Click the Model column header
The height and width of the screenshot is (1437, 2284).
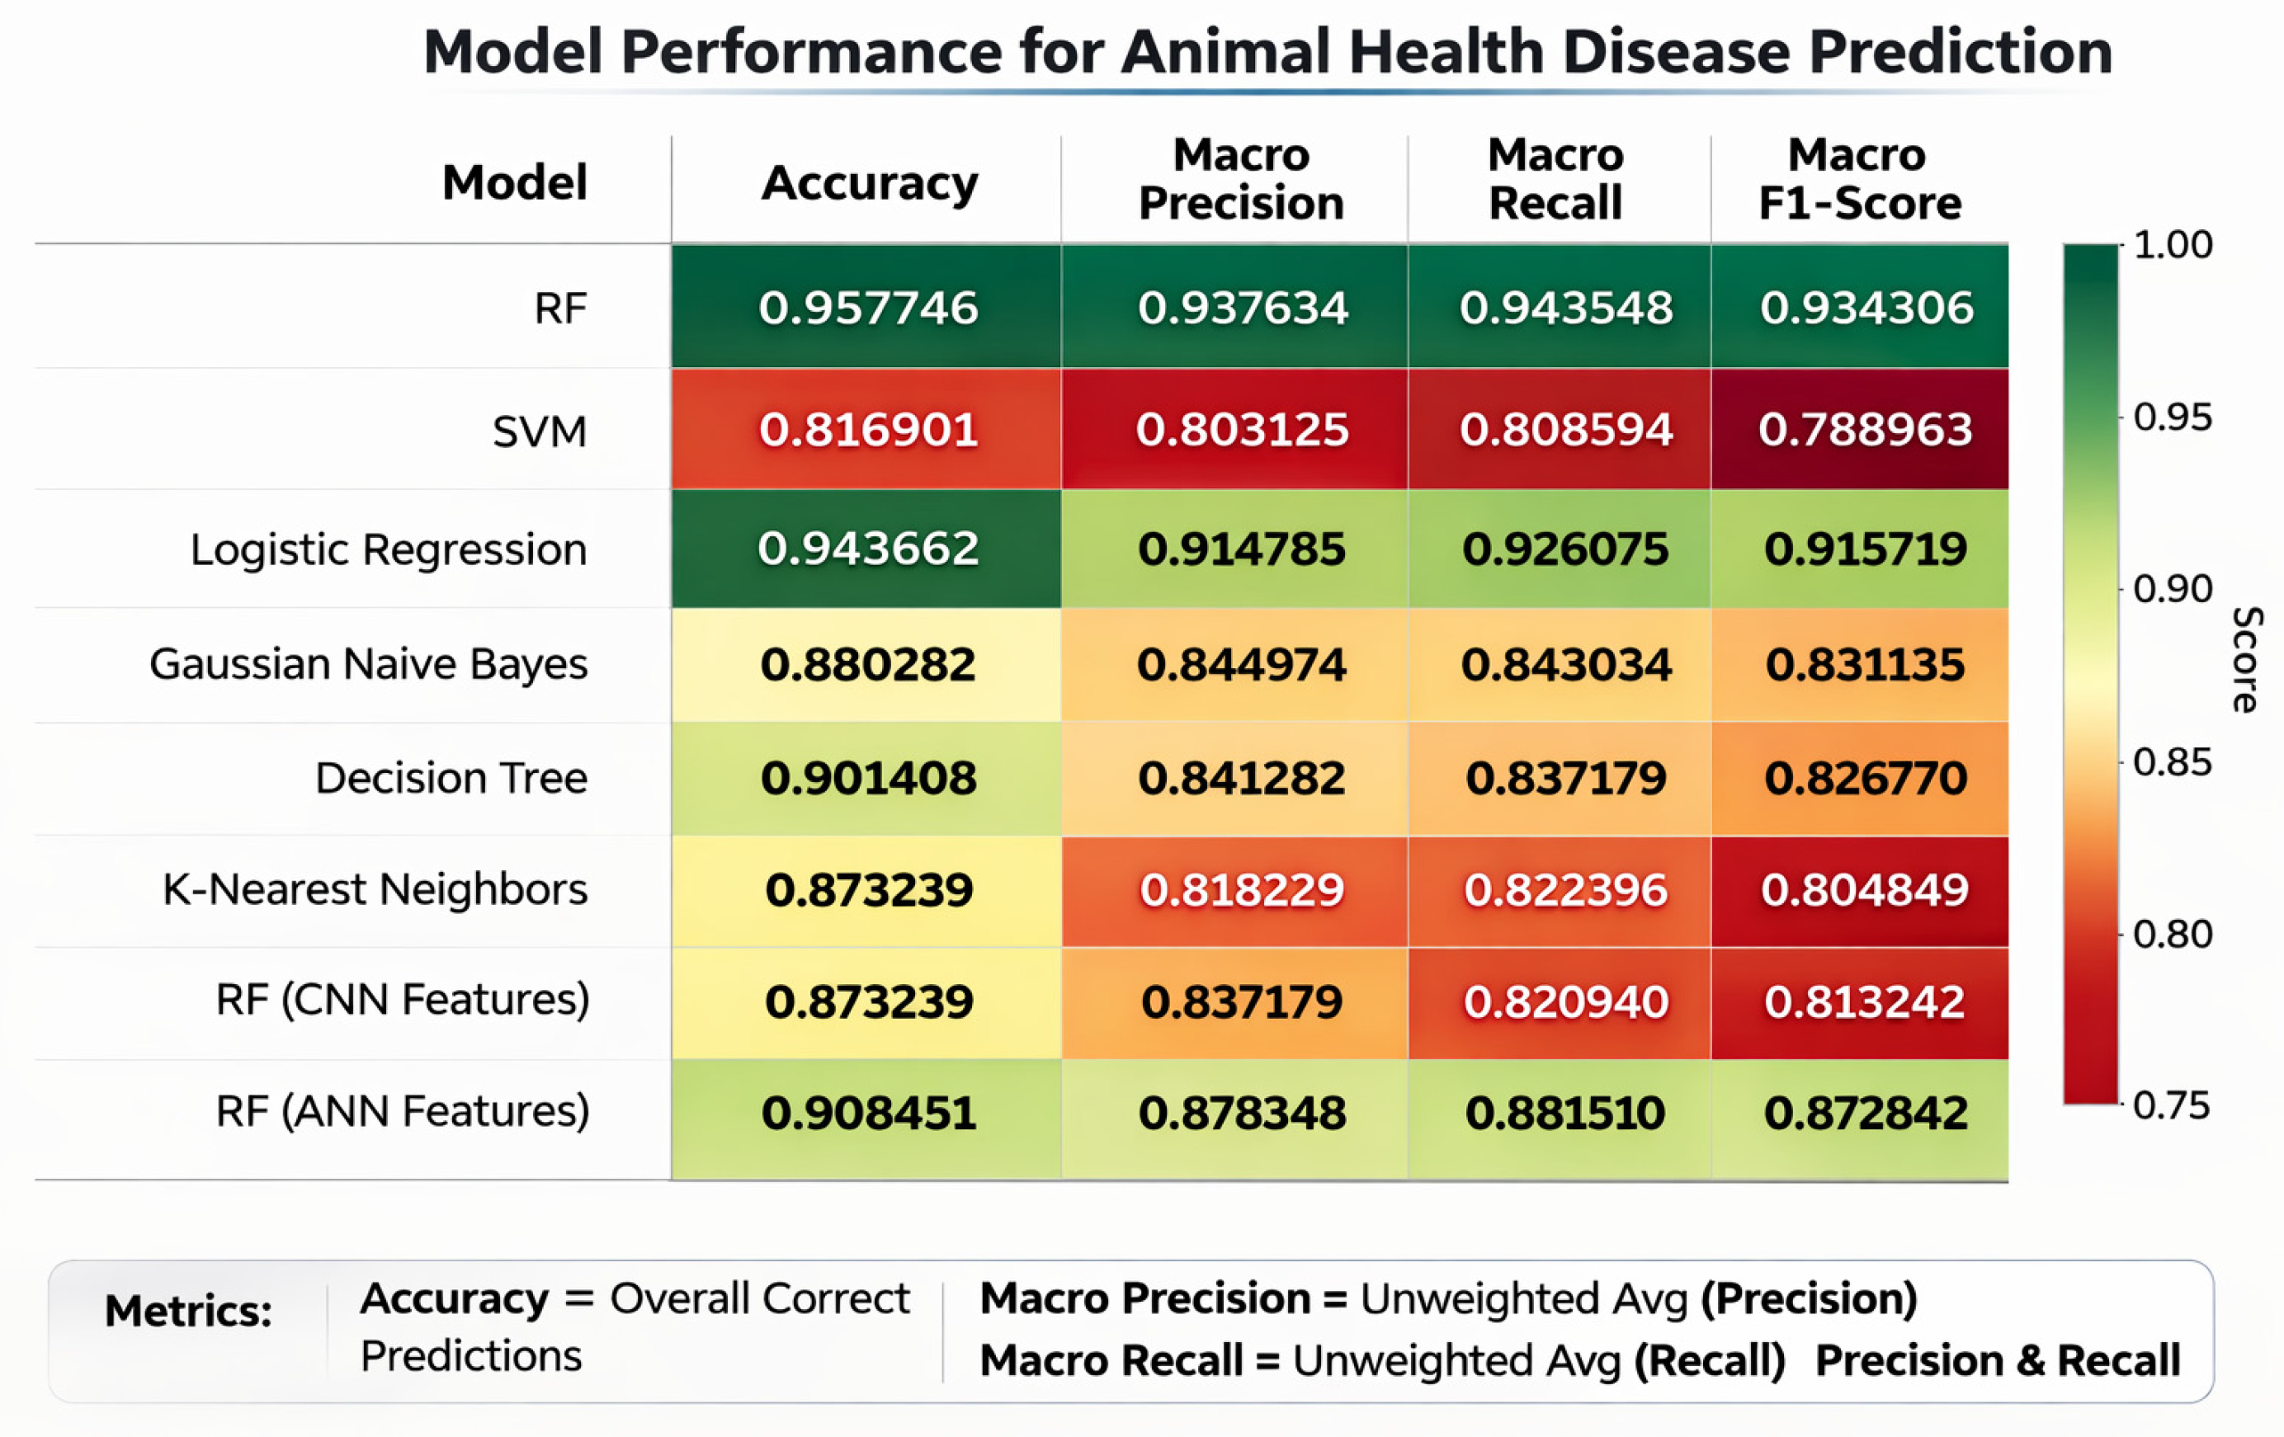[x=514, y=182]
